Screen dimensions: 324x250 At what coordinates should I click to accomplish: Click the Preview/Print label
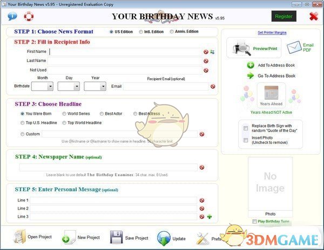coord(265,48)
